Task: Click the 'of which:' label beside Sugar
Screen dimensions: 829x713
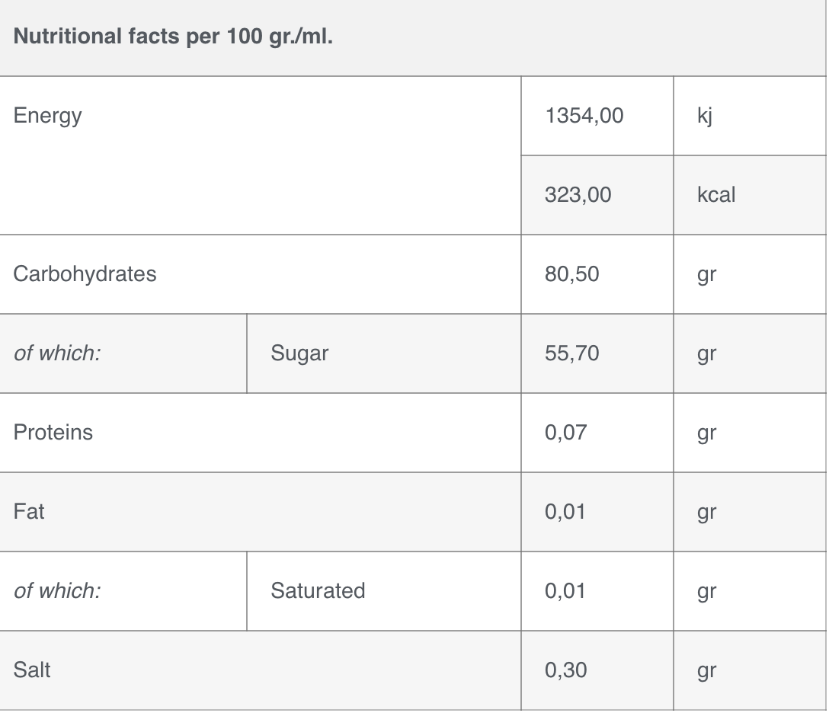Action: pyautogui.click(x=57, y=353)
